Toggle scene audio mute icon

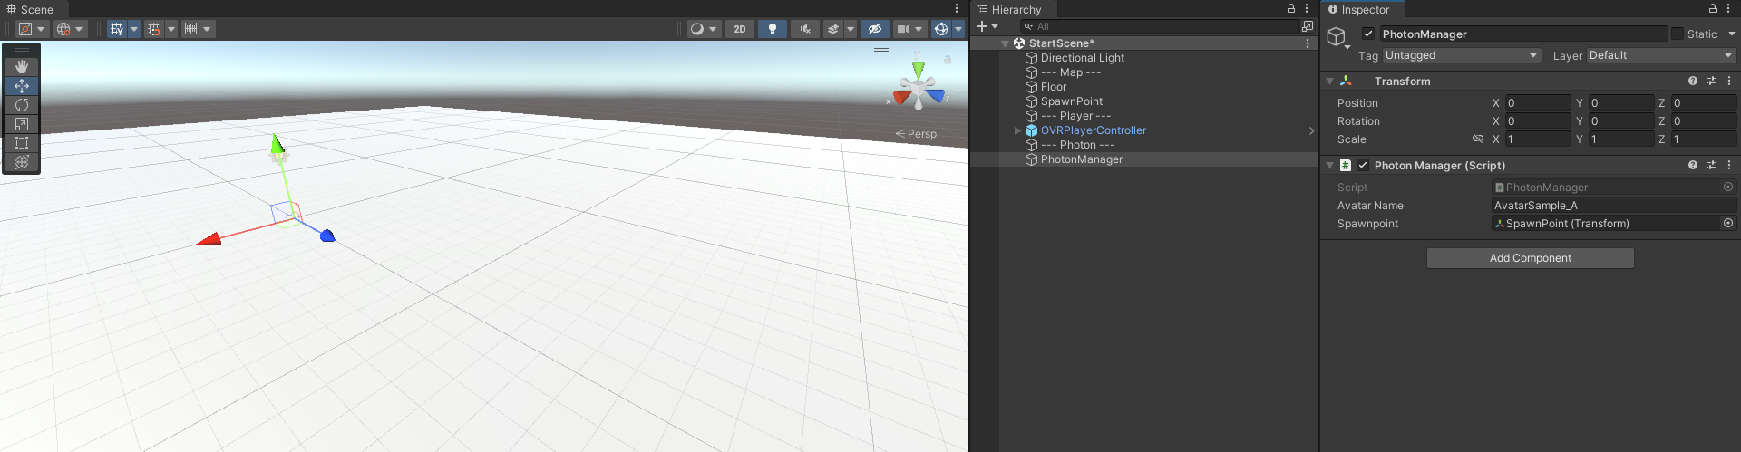click(x=805, y=29)
